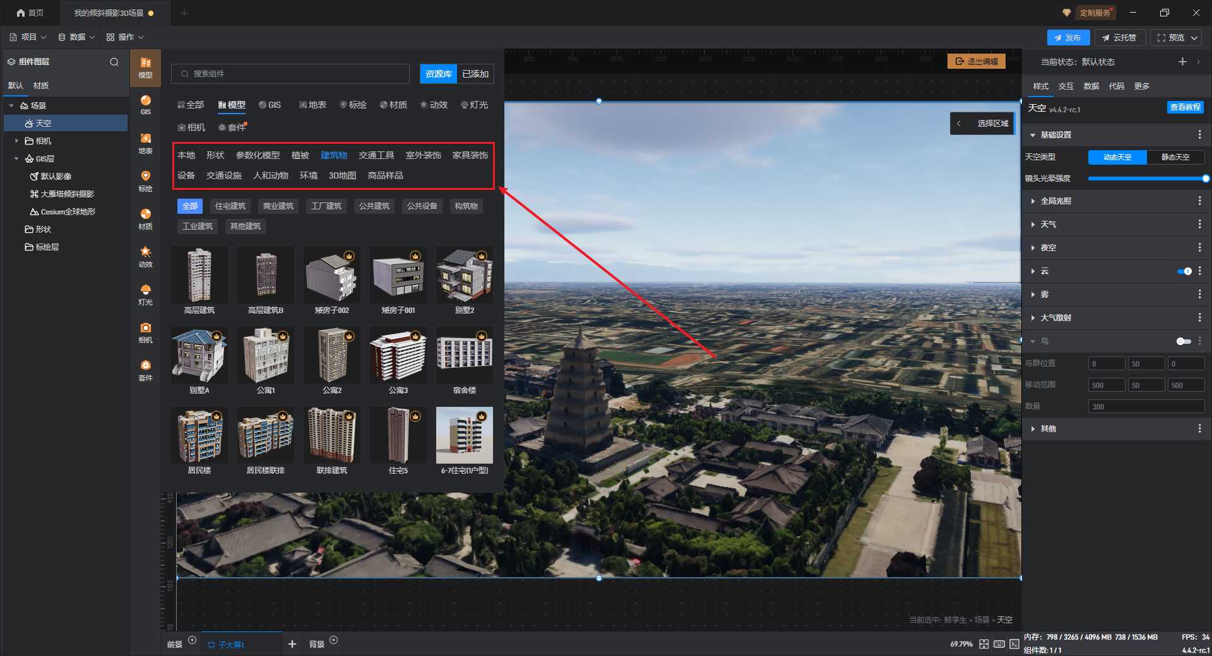Click the search icon in 组件图层 panel
Viewport: 1212px width, 656px height.
point(114,62)
